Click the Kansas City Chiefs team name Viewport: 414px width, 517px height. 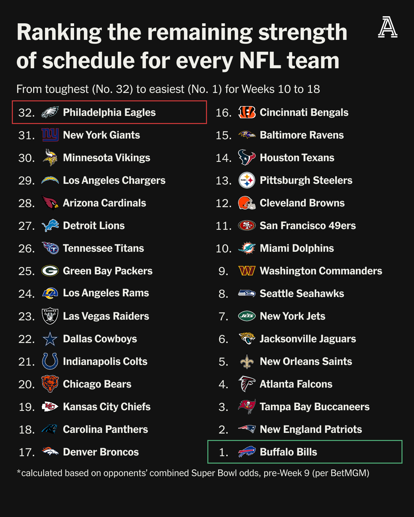coord(107,407)
